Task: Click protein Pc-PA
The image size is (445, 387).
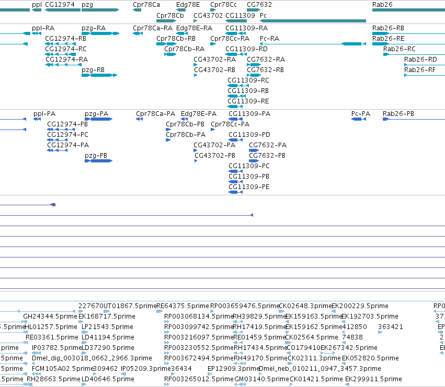Action: coord(361,114)
